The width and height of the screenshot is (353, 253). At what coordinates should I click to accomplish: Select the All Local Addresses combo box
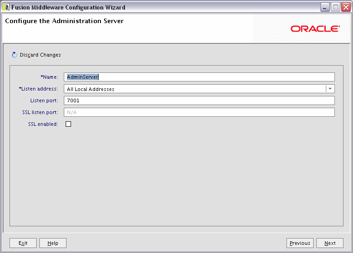coord(199,89)
